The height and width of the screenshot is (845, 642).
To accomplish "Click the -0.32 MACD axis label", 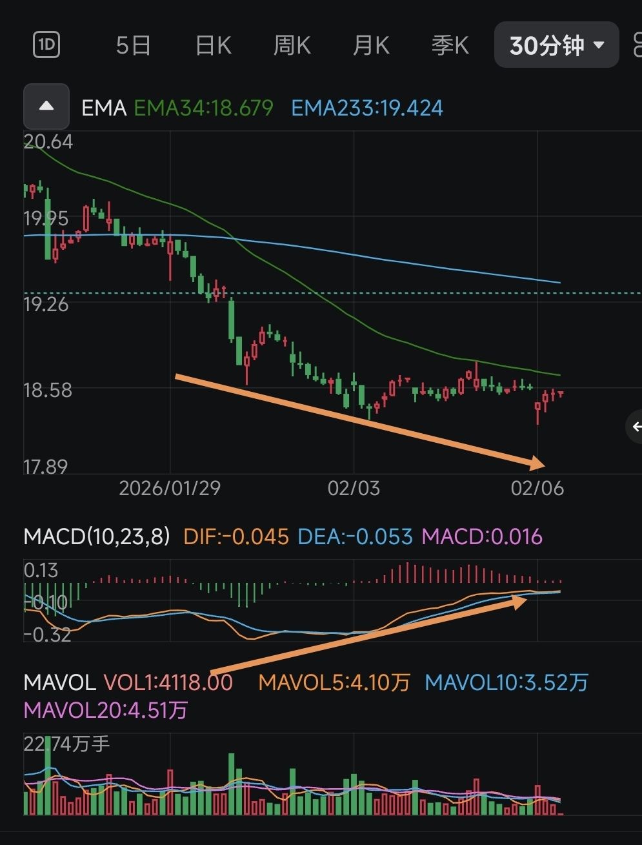I will pos(47,634).
